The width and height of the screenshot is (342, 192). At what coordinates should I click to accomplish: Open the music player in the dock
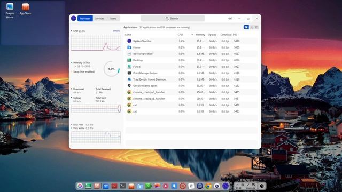[149, 186]
